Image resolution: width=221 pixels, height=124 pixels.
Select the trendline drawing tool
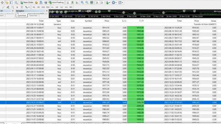pos(3,7)
